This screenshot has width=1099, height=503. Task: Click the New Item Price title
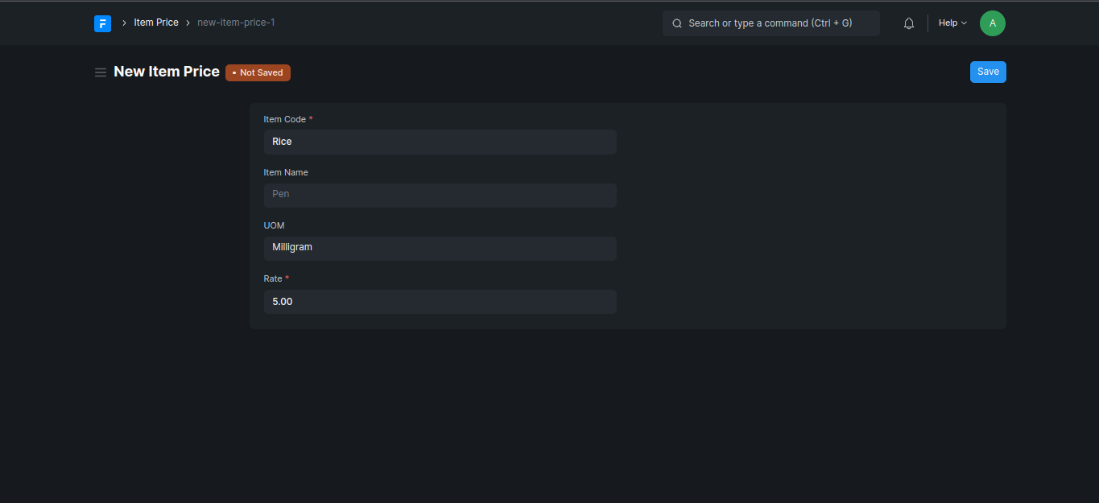click(x=167, y=72)
